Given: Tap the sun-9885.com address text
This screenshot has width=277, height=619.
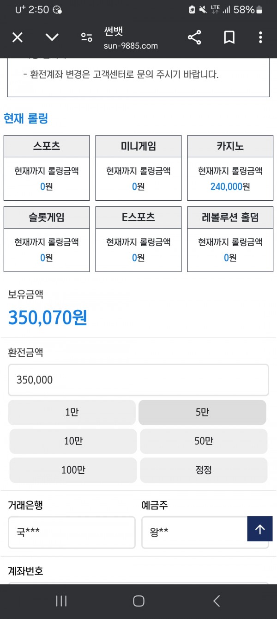Looking at the screenshot, I should [x=131, y=46].
